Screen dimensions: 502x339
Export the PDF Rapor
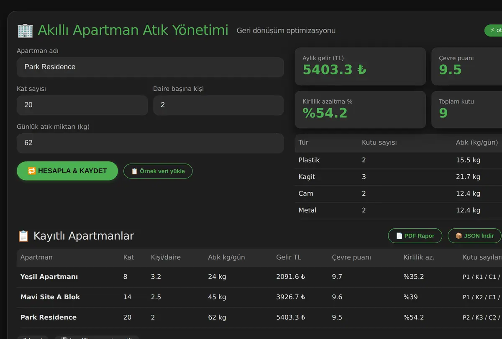[x=415, y=236]
